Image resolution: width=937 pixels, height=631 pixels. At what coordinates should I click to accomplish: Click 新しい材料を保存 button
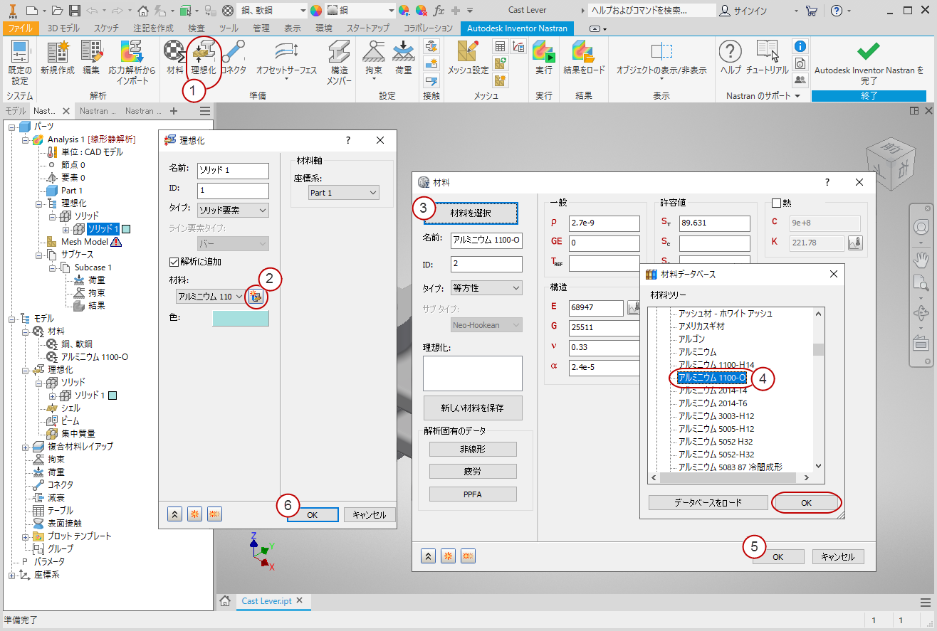(472, 408)
